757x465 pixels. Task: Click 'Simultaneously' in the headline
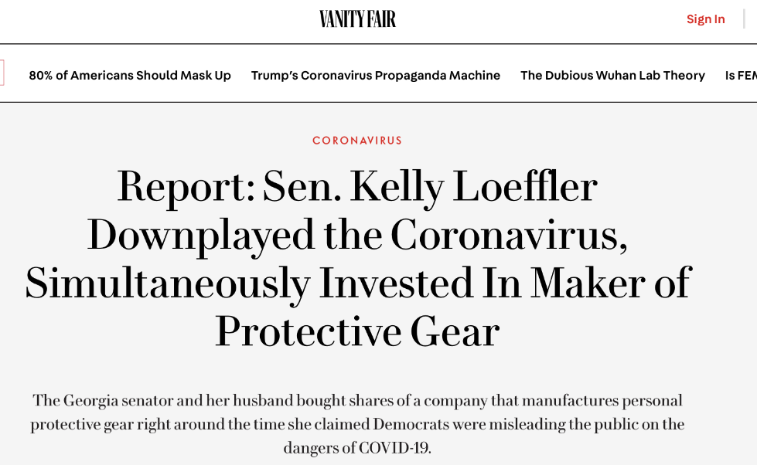167,283
